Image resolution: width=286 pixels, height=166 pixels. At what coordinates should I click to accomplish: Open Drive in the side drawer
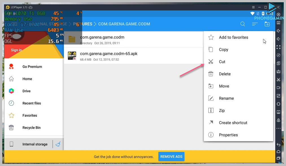pyautogui.click(x=34, y=91)
